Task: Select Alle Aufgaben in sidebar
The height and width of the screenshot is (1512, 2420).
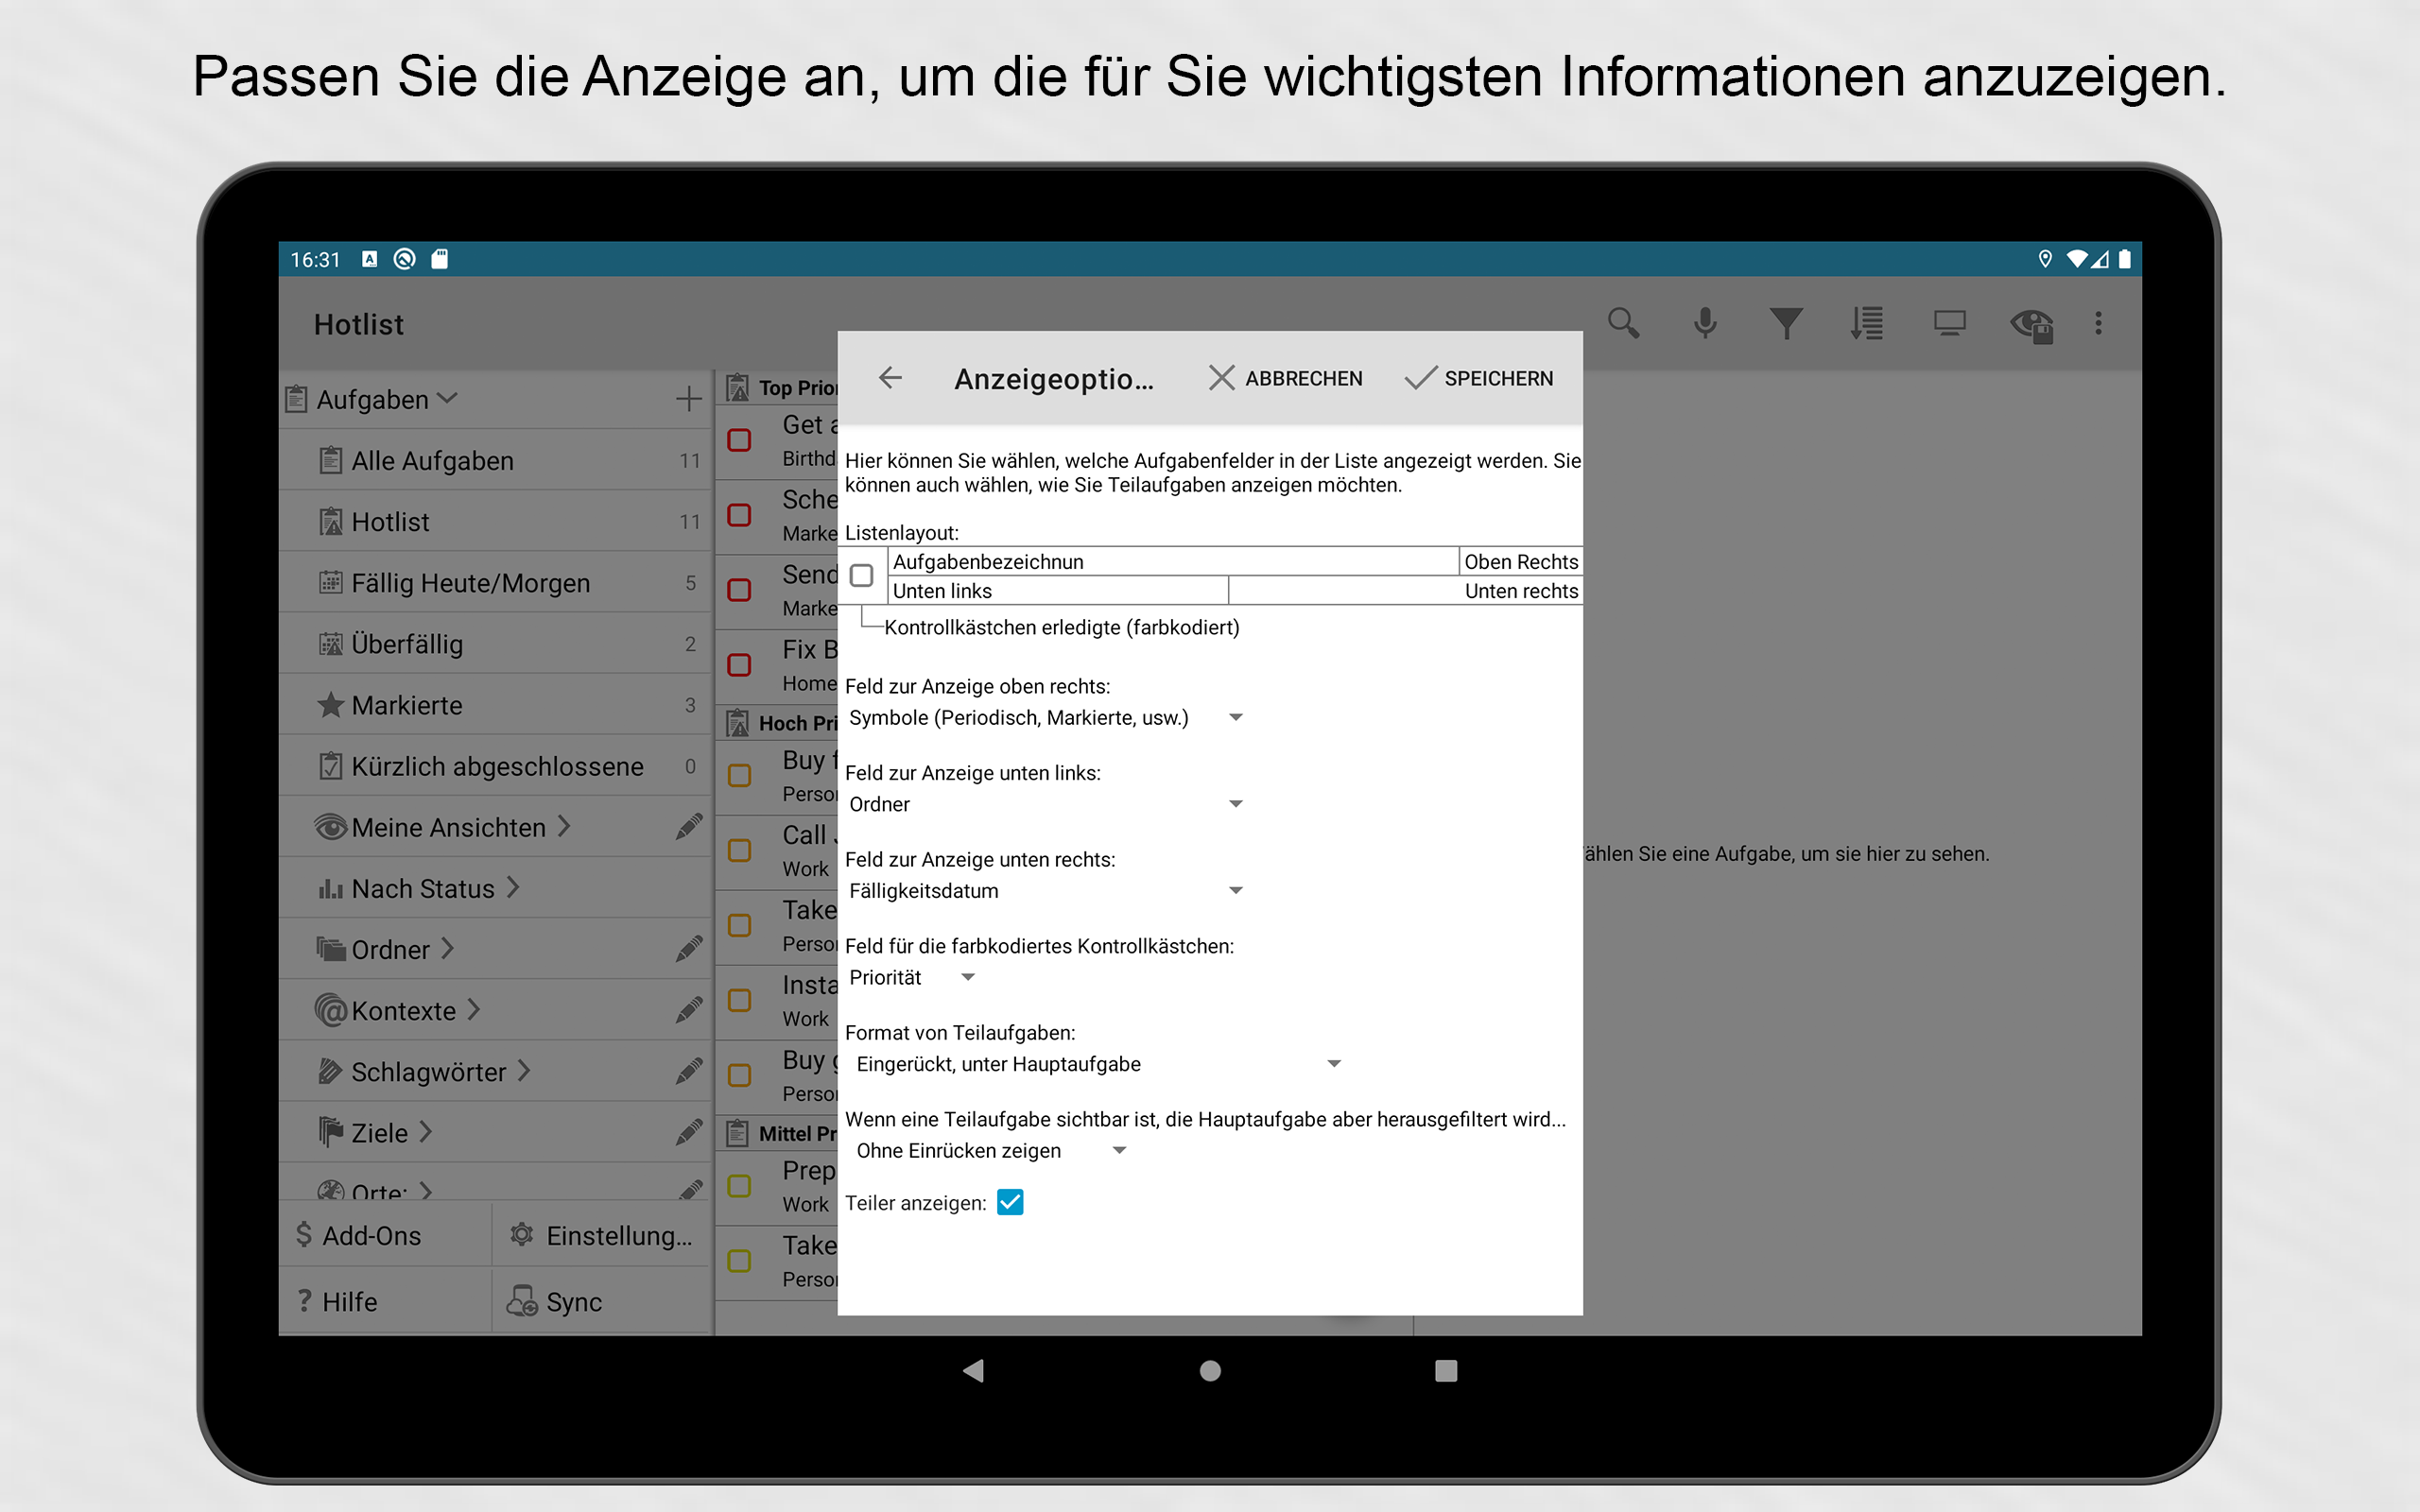Action: (496, 460)
